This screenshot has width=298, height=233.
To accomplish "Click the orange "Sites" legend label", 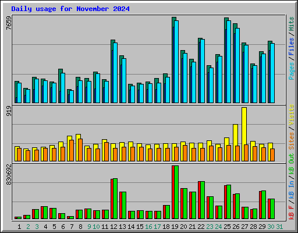I will coord(292,141).
